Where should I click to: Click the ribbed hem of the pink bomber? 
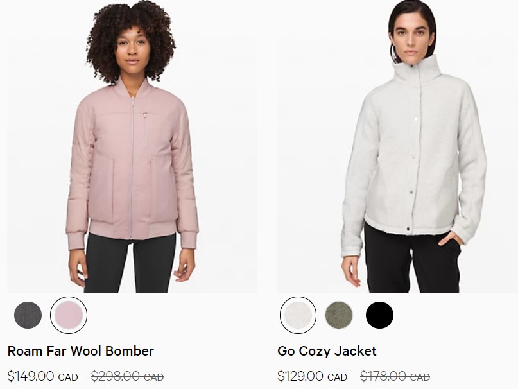point(132,229)
